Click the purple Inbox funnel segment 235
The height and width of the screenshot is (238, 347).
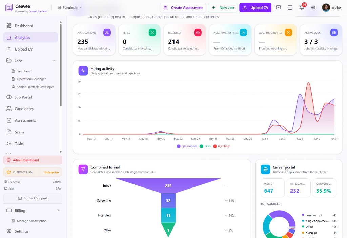[168, 185]
